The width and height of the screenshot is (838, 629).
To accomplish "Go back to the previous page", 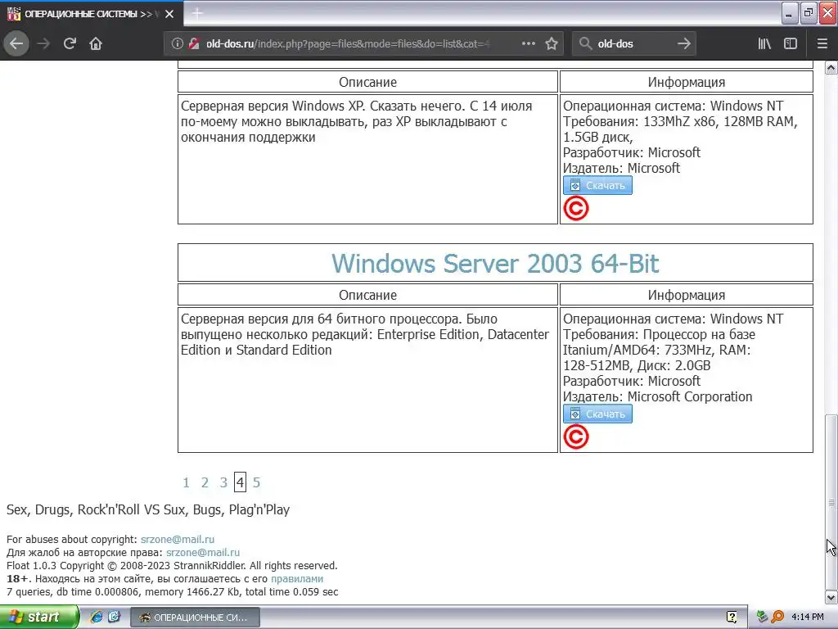I will pyautogui.click(x=16, y=43).
